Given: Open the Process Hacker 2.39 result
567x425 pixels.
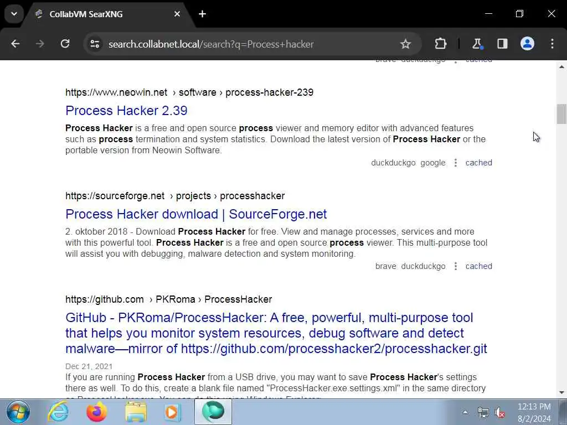Looking at the screenshot, I should click(x=126, y=111).
